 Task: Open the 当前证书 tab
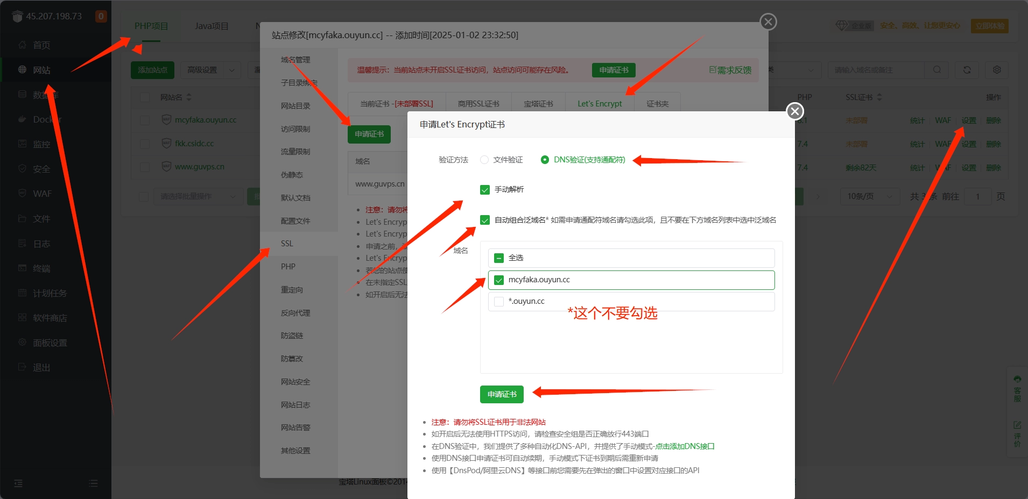click(397, 103)
